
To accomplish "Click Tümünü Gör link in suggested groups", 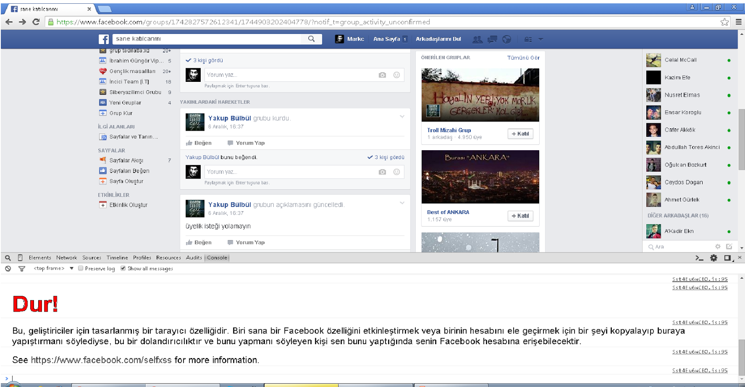I will point(523,58).
